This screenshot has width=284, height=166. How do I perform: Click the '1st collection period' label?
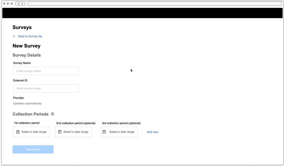click(x=27, y=123)
